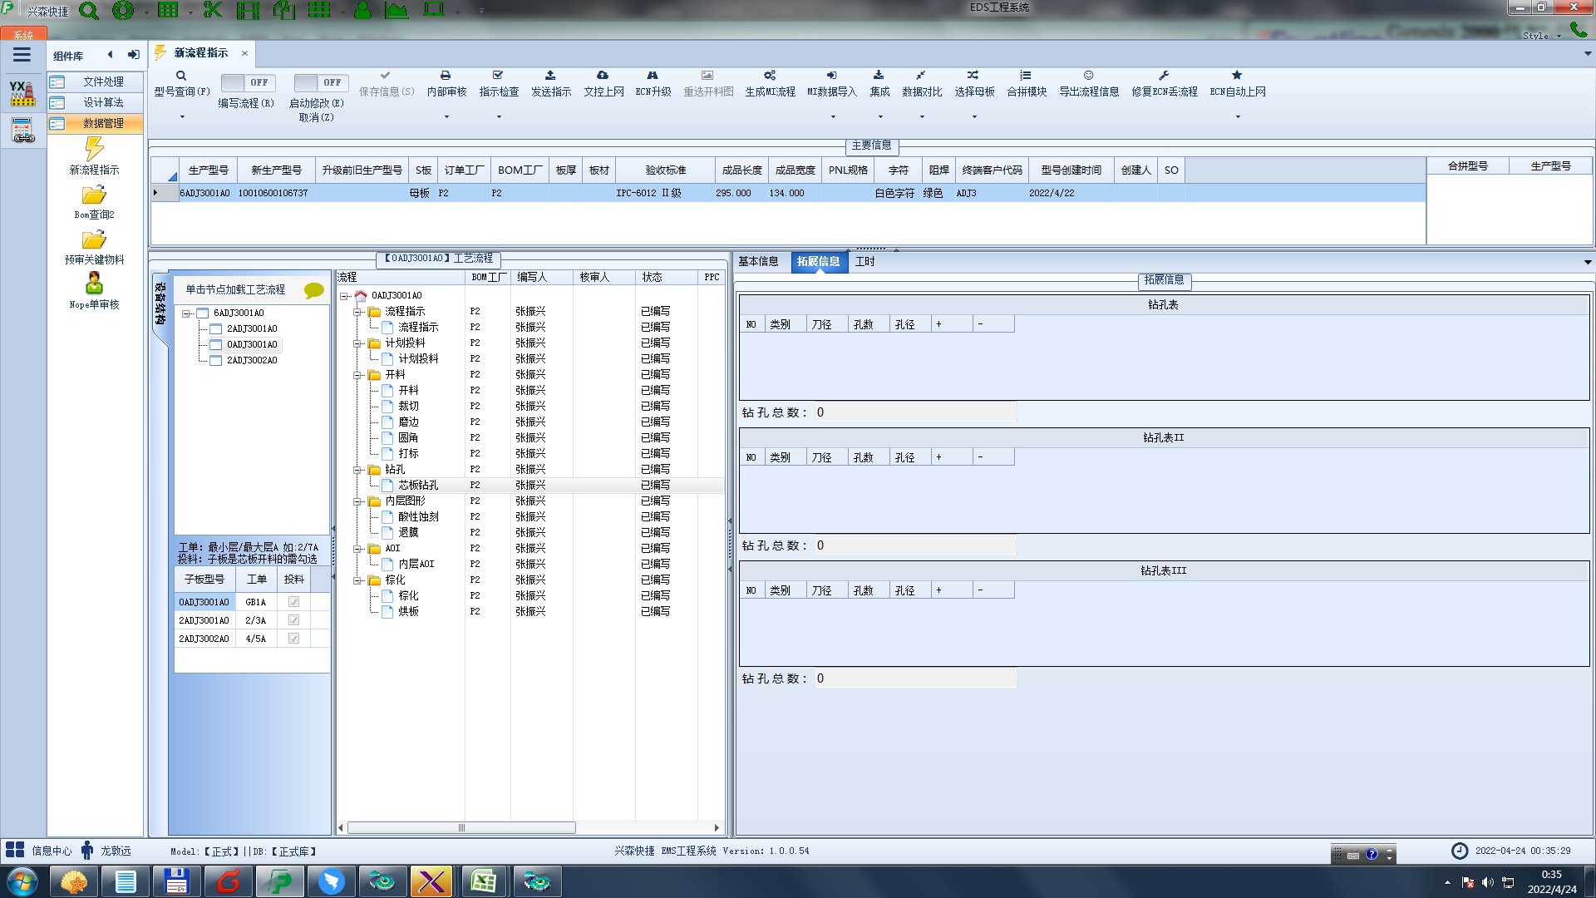Click the 钻孔总数 field under 钻孔表

pos(914,412)
